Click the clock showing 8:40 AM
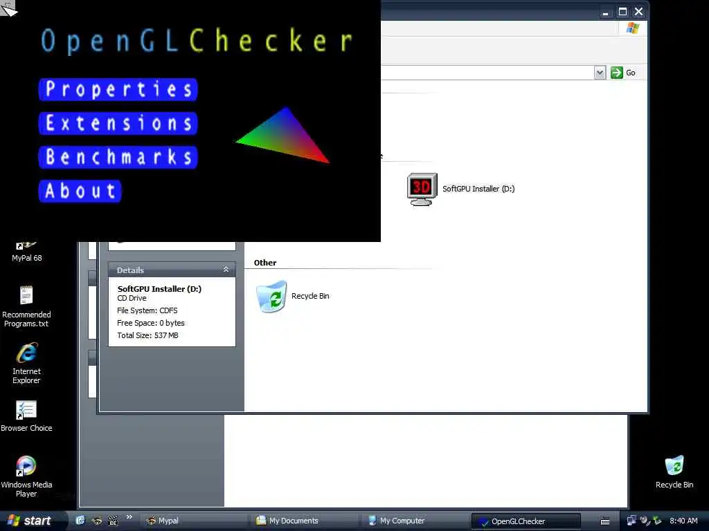The height and width of the screenshot is (531, 709). tap(683, 521)
